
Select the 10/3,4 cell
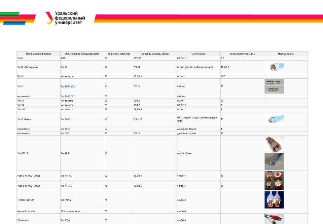[x=155, y=101]
